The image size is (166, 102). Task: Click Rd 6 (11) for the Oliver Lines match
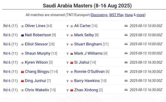tap(10, 26)
